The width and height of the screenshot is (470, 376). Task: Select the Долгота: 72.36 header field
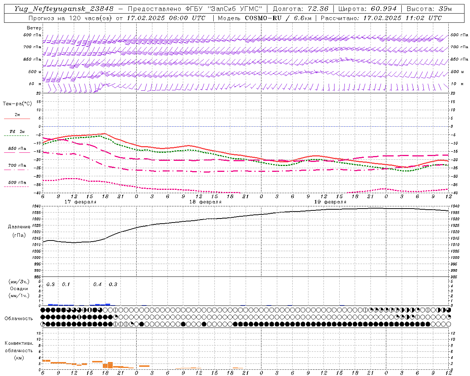[x=300, y=9]
